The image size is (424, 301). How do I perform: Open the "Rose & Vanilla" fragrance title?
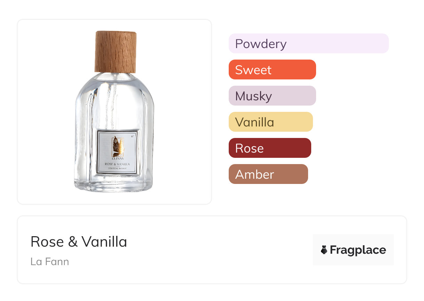[x=79, y=241]
